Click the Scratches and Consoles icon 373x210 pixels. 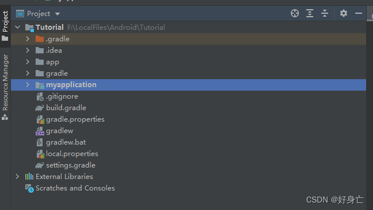[29, 188]
